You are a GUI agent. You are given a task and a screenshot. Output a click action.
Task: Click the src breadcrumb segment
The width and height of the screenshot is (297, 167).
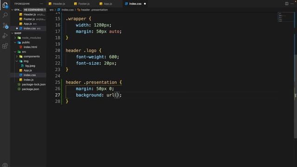pos(52,10)
